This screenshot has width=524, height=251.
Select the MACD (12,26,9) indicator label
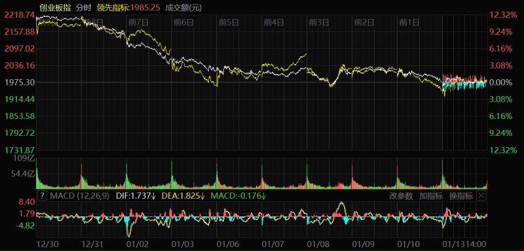tap(80, 196)
